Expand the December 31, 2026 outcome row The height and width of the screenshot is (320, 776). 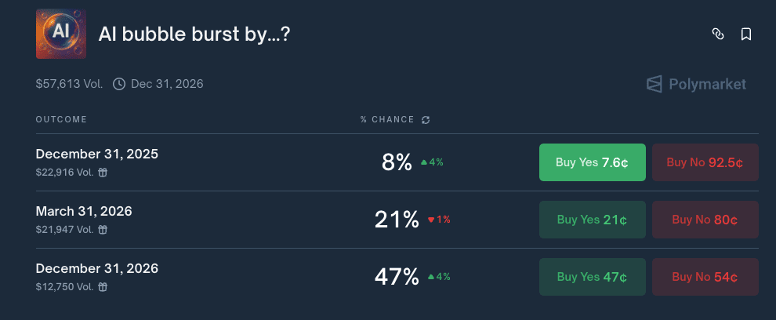pos(97,268)
